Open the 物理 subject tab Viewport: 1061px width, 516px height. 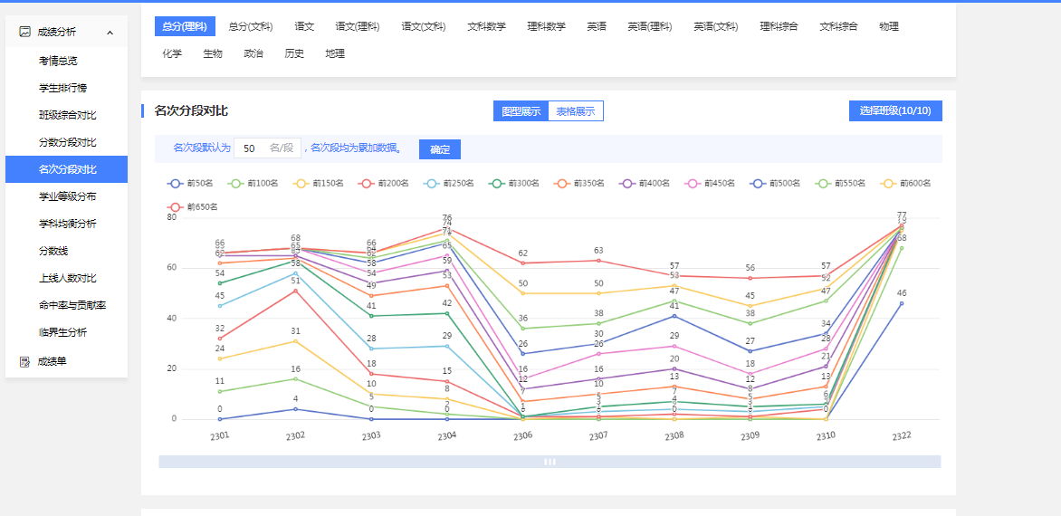[888, 26]
